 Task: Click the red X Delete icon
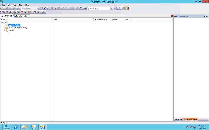click(x=55, y=8)
